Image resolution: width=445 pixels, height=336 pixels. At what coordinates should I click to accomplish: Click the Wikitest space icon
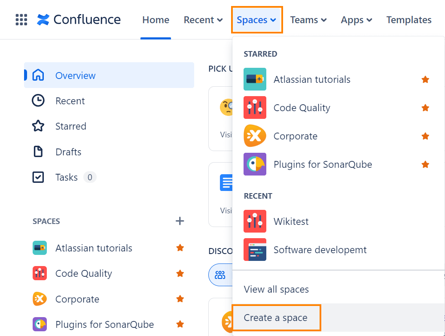click(255, 221)
